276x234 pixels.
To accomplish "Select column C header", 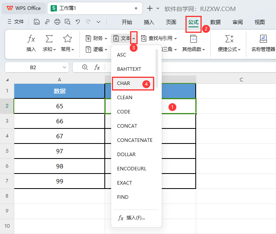I will pos(241,80).
